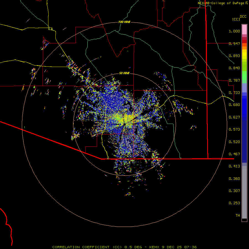
Task: Pick the yellow segment of the color bar
Action: pyautogui.click(x=244, y=54)
